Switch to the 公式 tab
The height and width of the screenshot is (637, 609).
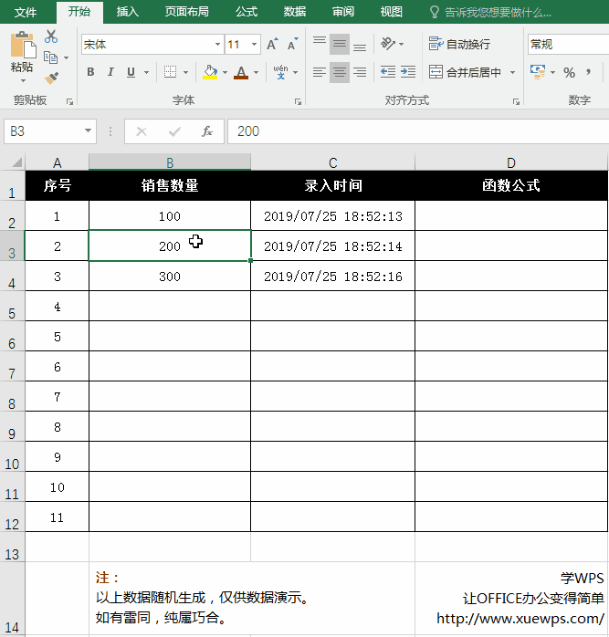pyautogui.click(x=247, y=12)
